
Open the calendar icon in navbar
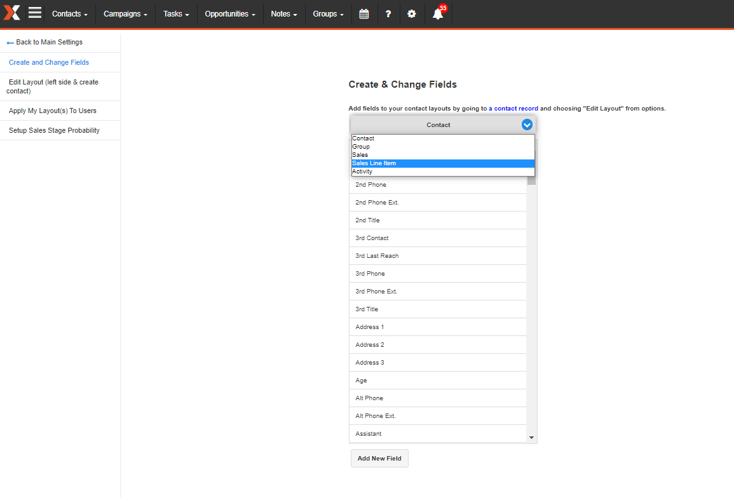(x=364, y=14)
